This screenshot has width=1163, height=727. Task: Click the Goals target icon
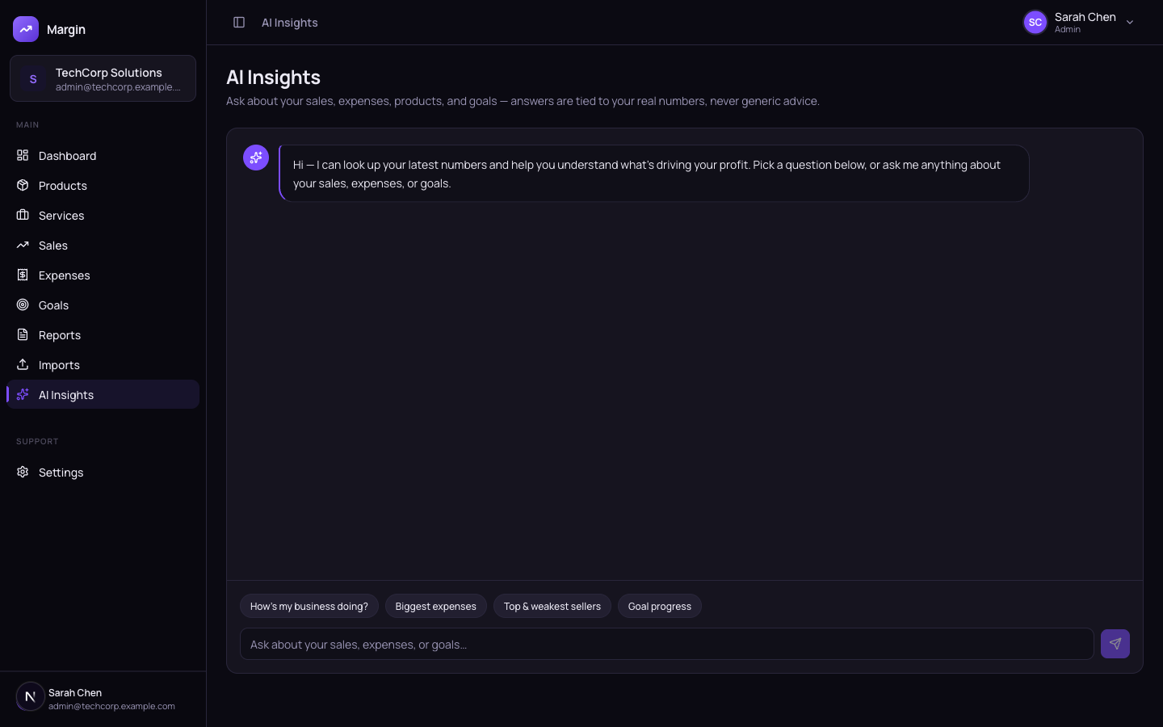pyautogui.click(x=23, y=305)
